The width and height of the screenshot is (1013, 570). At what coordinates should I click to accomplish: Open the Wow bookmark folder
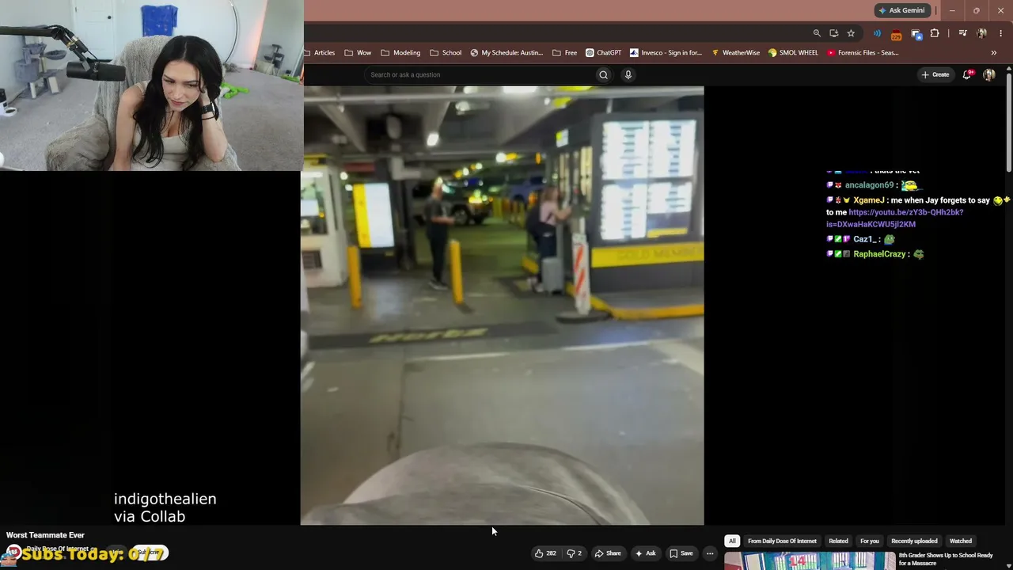[x=358, y=53]
